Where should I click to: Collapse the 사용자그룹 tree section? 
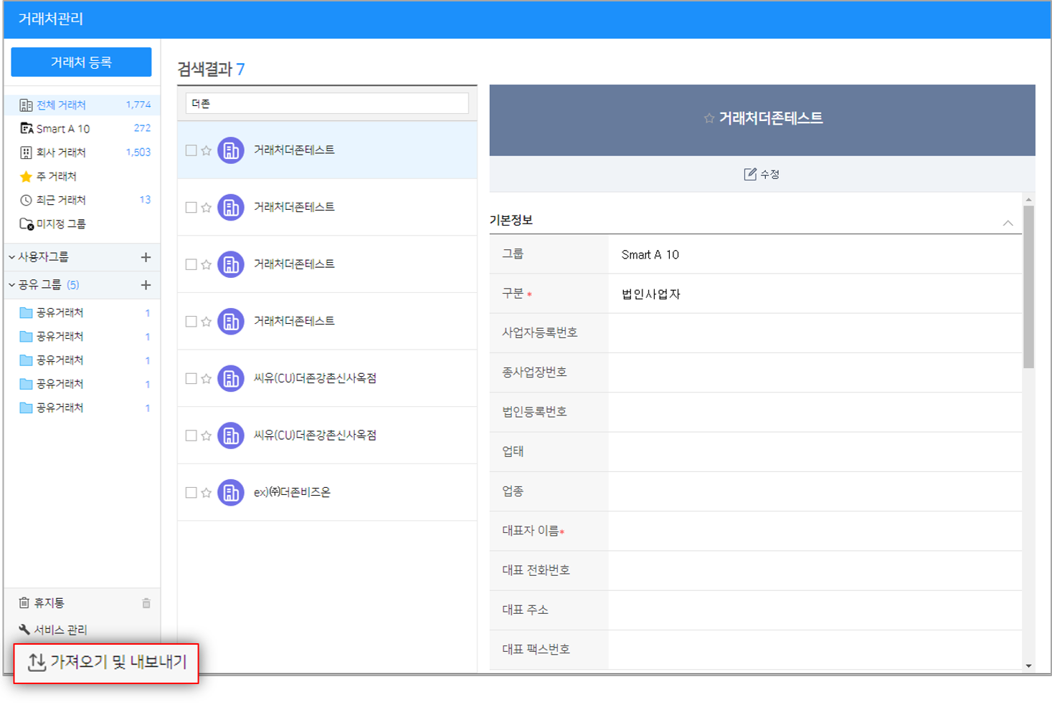click(x=12, y=257)
